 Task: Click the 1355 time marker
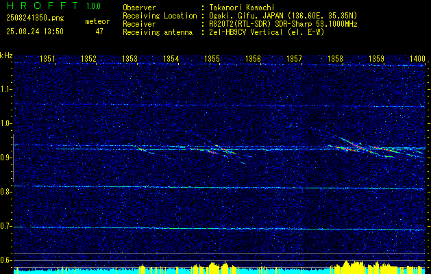(212, 59)
